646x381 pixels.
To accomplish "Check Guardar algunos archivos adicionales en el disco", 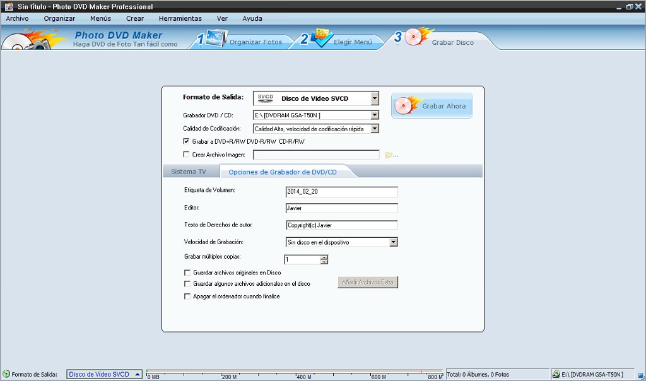I will (x=187, y=284).
